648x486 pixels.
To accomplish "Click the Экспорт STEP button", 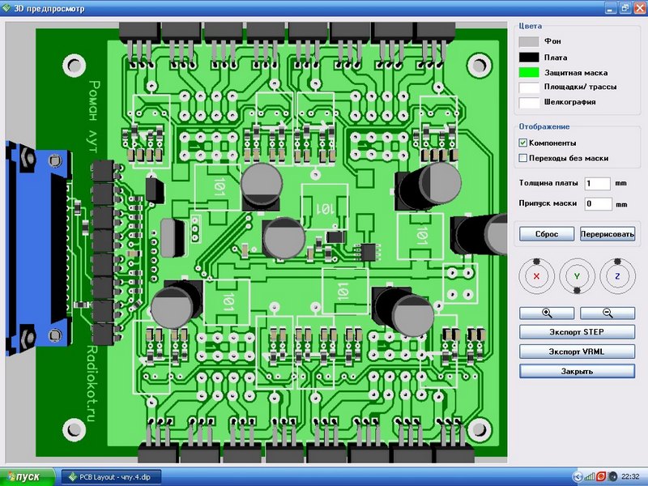I will click(x=576, y=333).
